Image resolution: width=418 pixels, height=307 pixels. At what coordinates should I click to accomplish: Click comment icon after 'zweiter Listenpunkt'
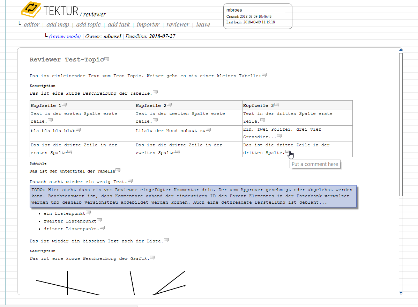pos(99,220)
